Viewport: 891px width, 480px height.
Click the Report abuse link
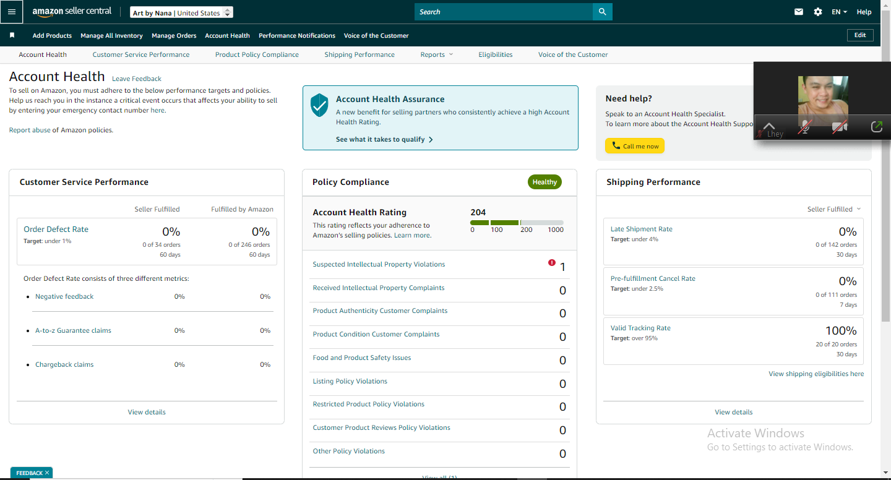point(30,130)
